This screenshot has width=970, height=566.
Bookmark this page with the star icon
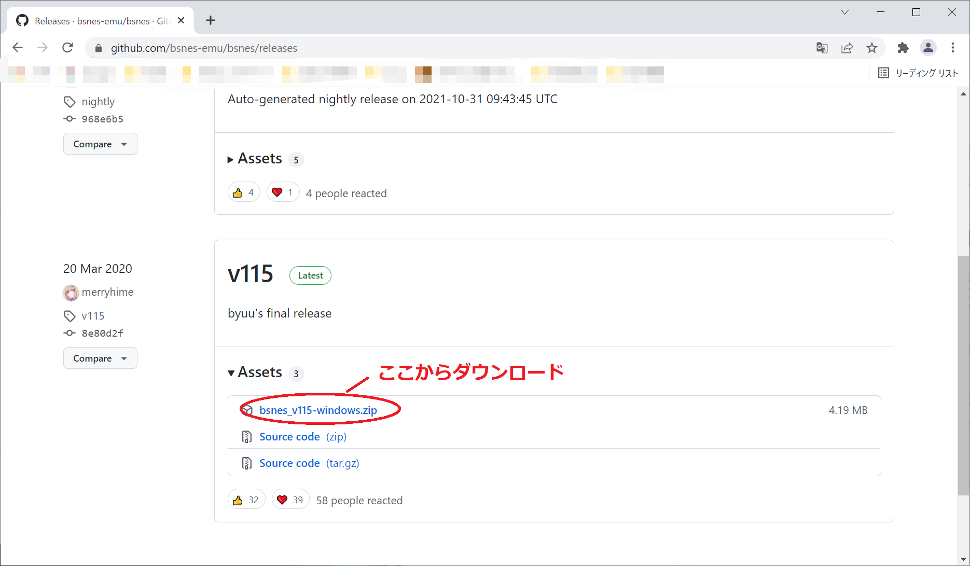click(x=872, y=48)
